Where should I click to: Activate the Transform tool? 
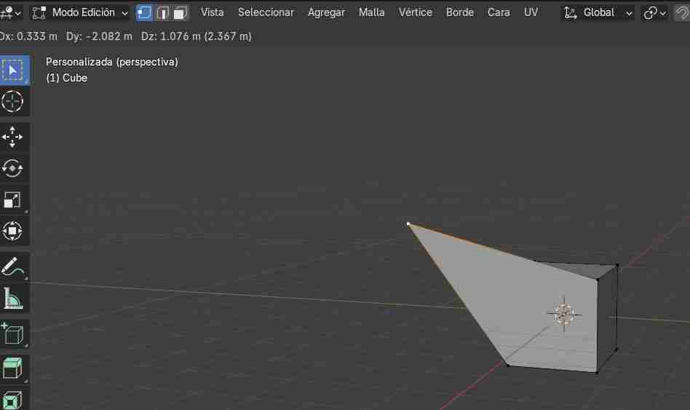[12, 231]
